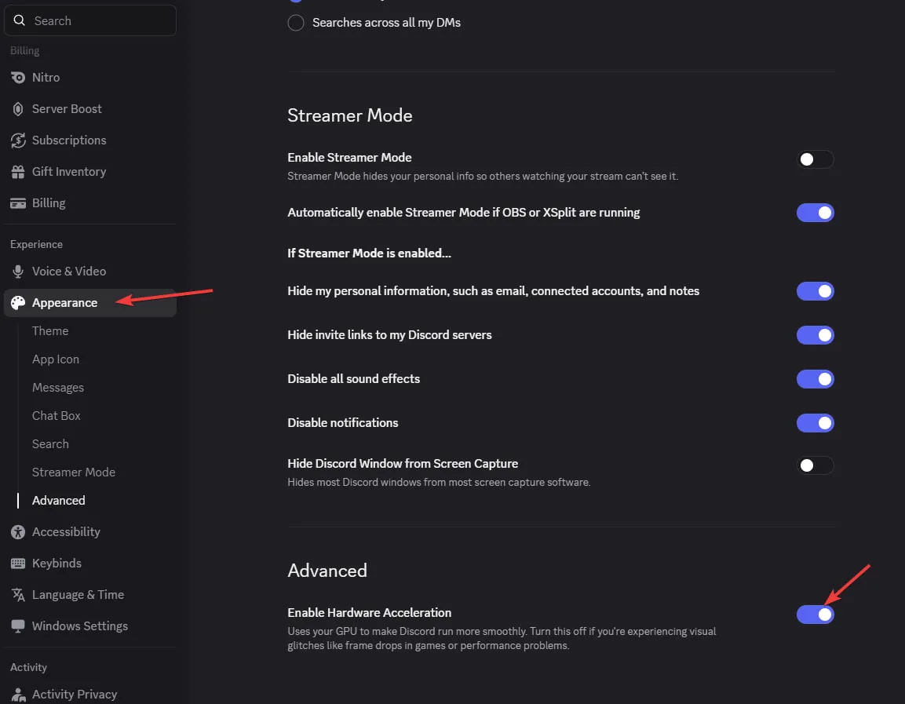Click the Appearance palette icon
This screenshot has width=905, height=704.
point(18,303)
